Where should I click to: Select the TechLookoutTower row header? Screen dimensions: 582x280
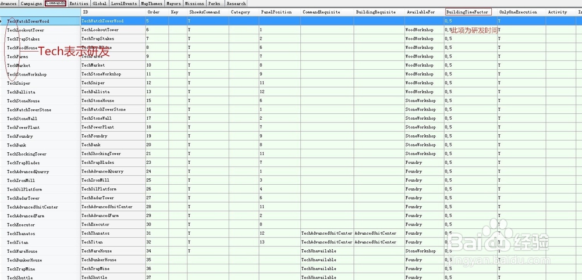click(40, 30)
